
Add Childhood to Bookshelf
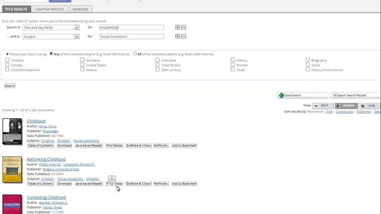(184, 146)
